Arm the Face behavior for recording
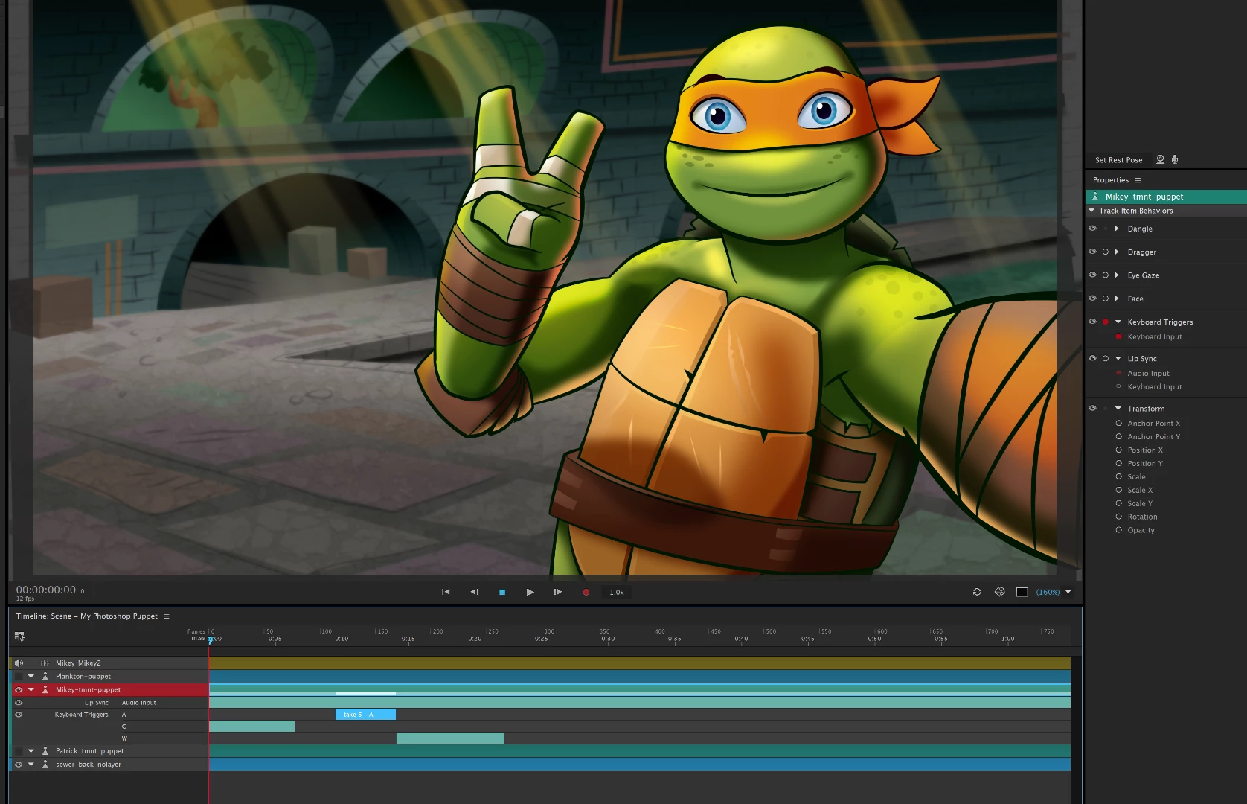 1106,299
